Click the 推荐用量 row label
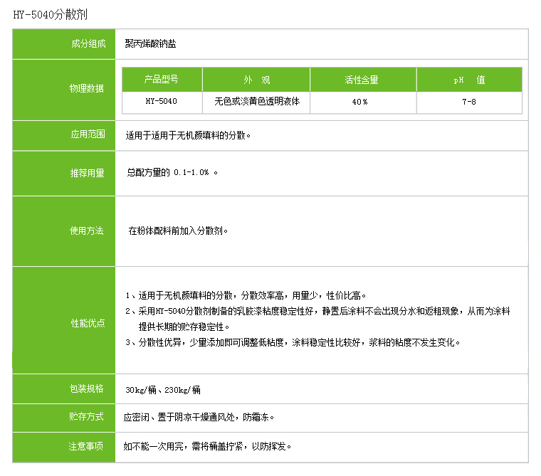Image resolution: width=541 pixels, height=476 pixels. pyautogui.click(x=86, y=173)
